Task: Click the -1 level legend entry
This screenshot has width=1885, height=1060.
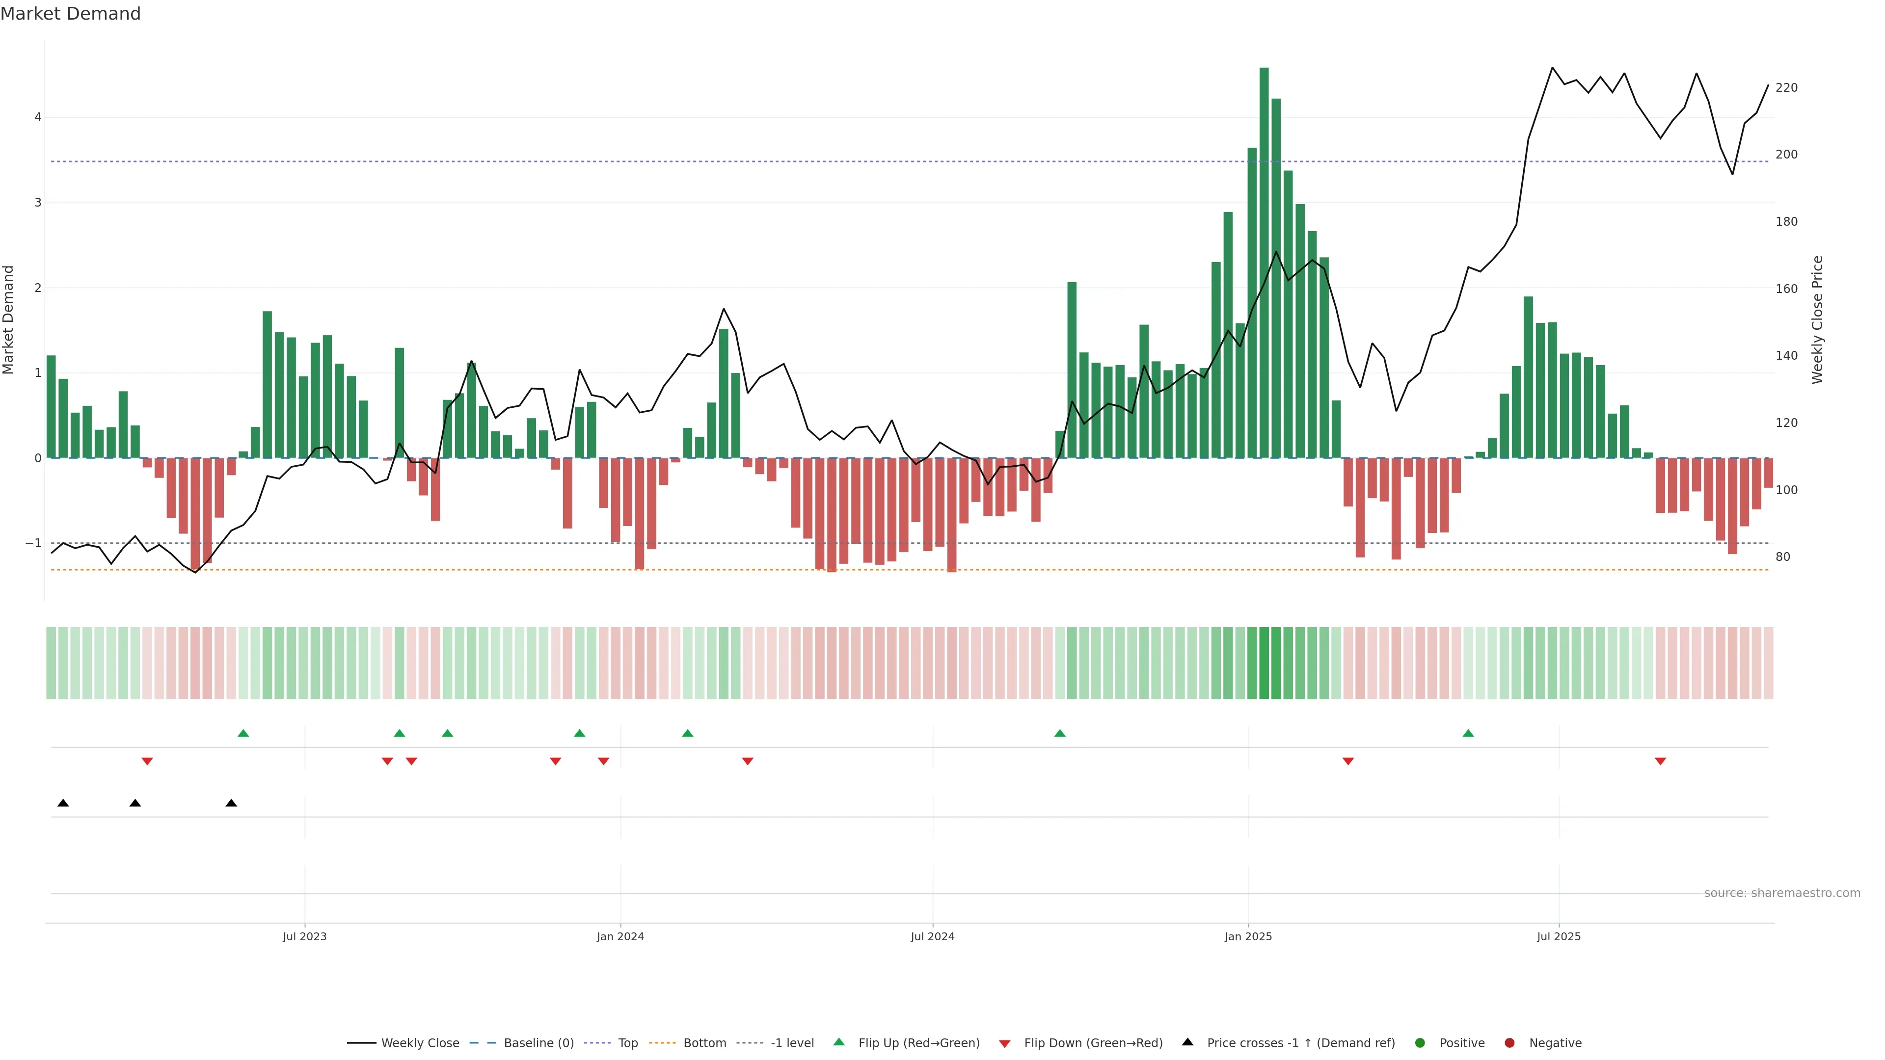Action: tap(792, 1042)
